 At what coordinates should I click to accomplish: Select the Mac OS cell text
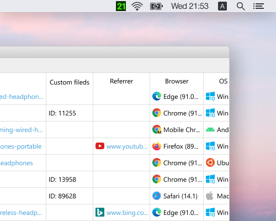pyautogui.click(x=223, y=196)
